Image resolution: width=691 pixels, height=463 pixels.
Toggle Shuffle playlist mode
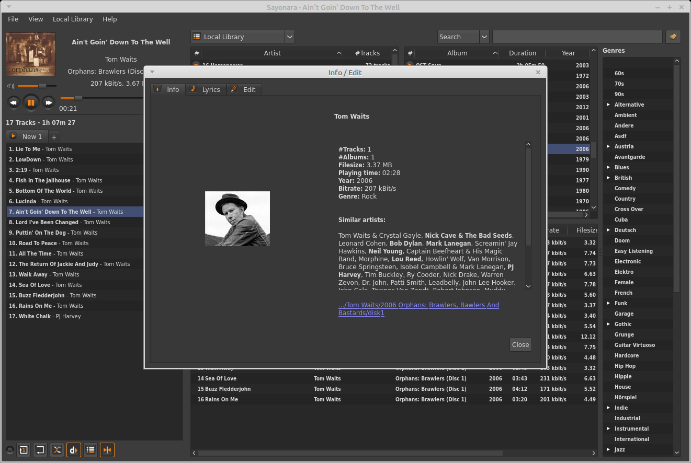pyautogui.click(x=57, y=450)
